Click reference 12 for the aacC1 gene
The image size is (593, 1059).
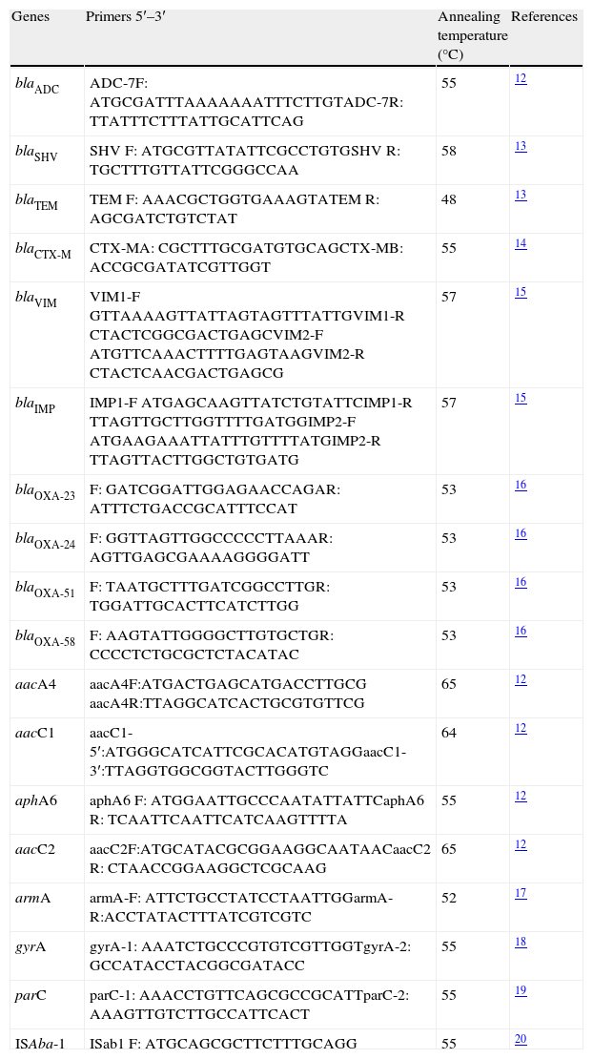[521, 729]
